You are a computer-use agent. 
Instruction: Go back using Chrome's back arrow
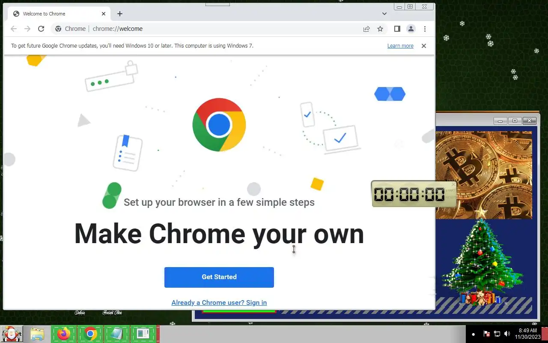pos(14,29)
